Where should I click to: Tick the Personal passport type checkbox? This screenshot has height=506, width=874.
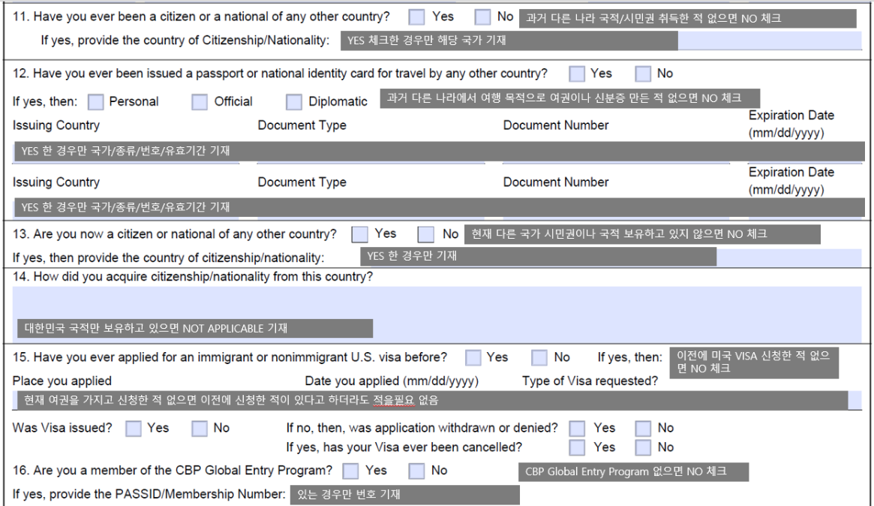pos(96,102)
